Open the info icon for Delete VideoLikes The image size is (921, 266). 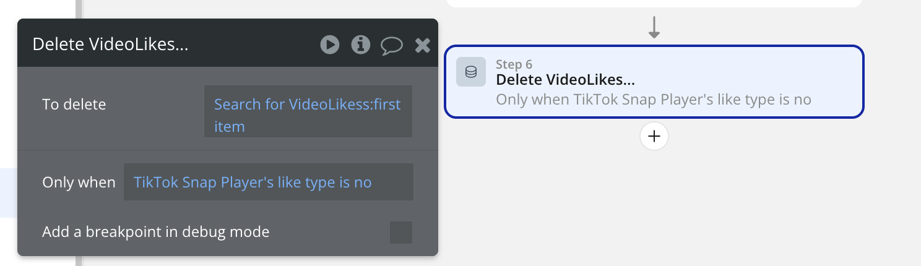360,45
